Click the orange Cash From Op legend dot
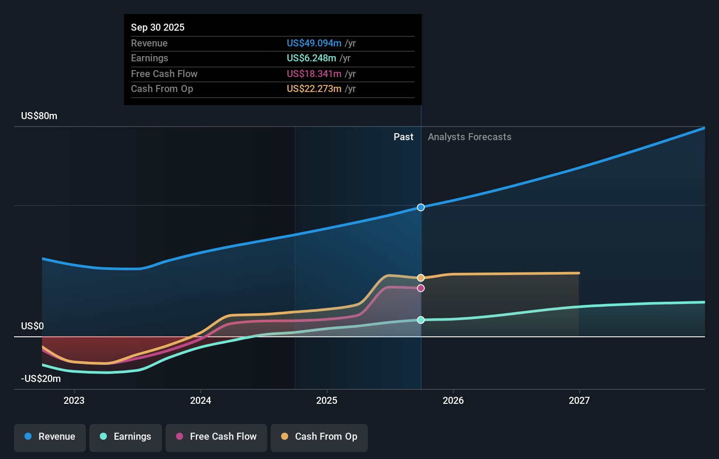Viewport: 719px width, 459px height. pos(284,437)
